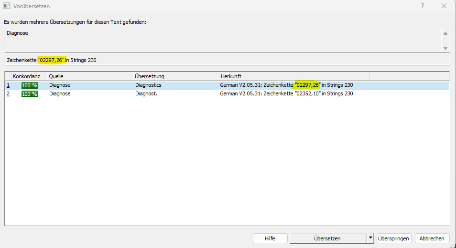Cancel with the Abbrechen button
The width and height of the screenshot is (456, 248).
pyautogui.click(x=432, y=238)
